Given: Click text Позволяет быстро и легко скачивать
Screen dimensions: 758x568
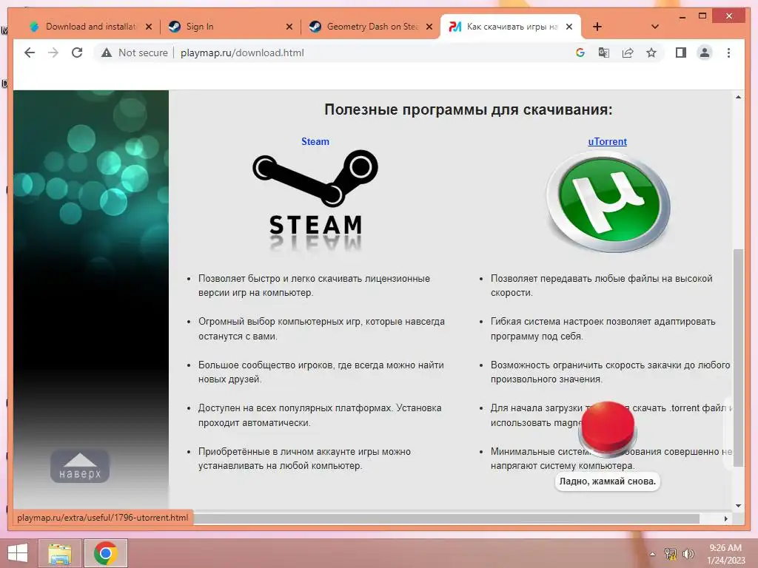Looking at the screenshot, I should (314, 285).
